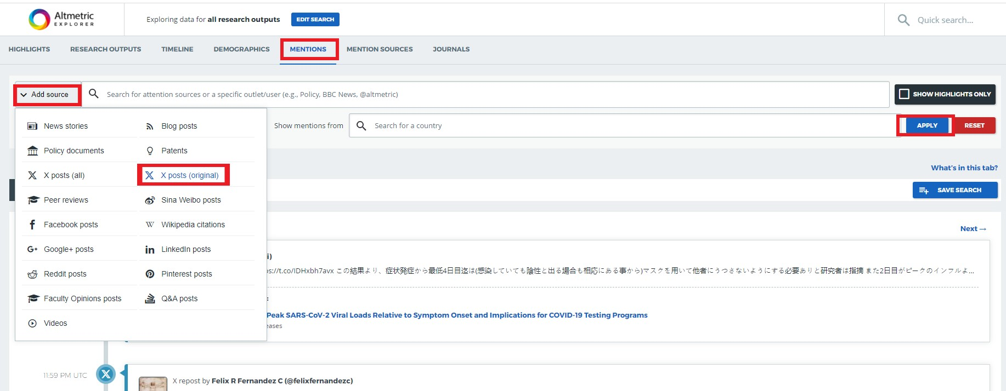Viewport: 1006px width, 391px height.
Task: Click the Reset button
Action: click(x=974, y=125)
